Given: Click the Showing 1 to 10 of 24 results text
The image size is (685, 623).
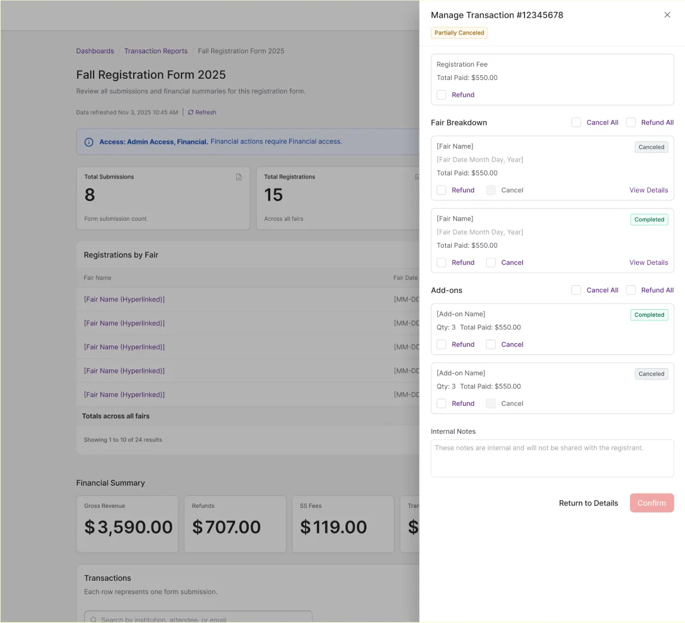Looking at the screenshot, I should tap(123, 440).
